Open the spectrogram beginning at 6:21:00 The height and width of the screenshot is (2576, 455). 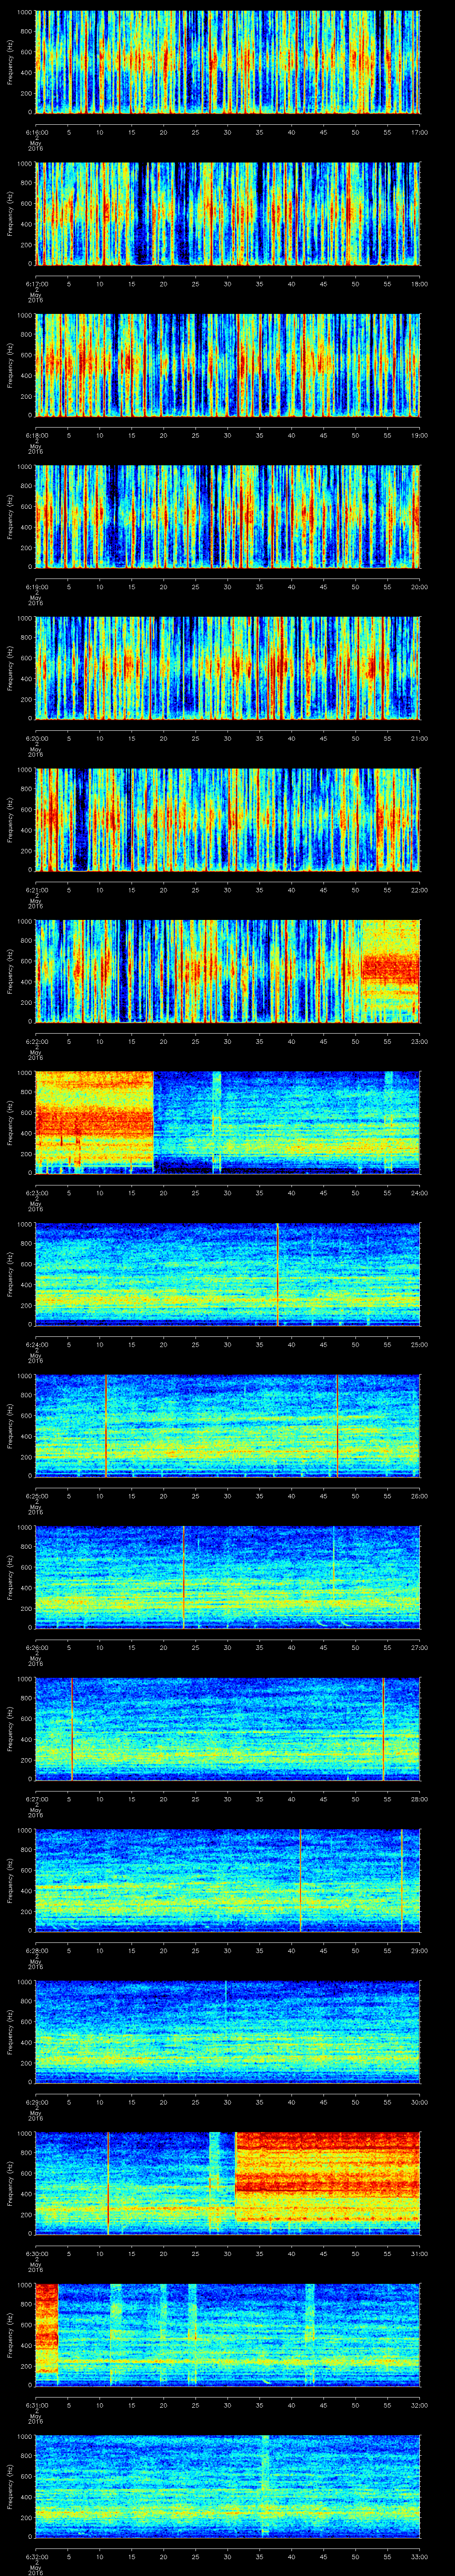tap(227, 819)
